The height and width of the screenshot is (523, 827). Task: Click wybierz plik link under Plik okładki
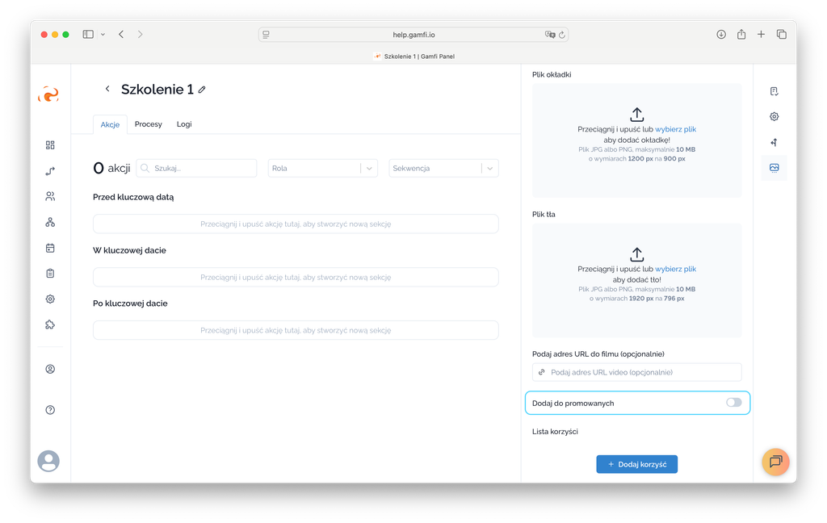tap(675, 129)
